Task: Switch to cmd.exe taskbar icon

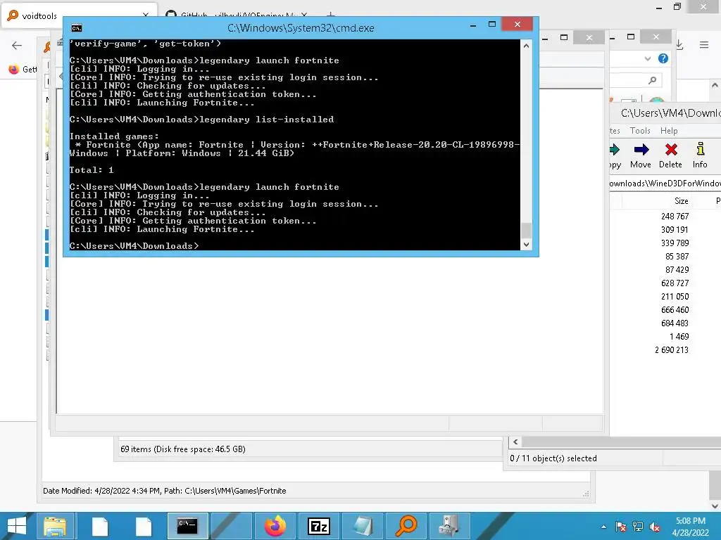Action: pos(187,526)
